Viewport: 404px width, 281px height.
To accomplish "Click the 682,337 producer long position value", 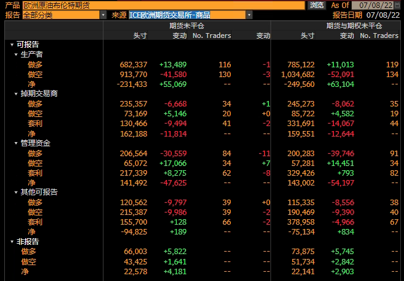I will tap(133, 64).
